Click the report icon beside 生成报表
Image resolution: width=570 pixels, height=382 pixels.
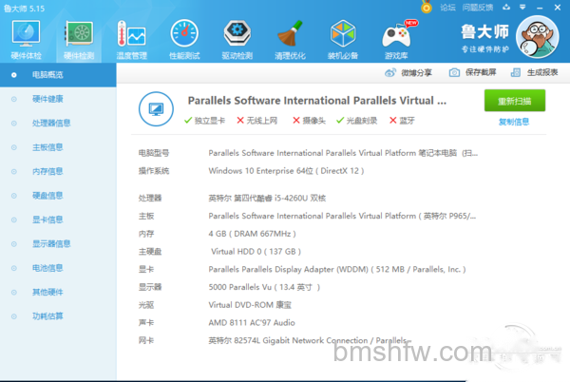pos(516,72)
